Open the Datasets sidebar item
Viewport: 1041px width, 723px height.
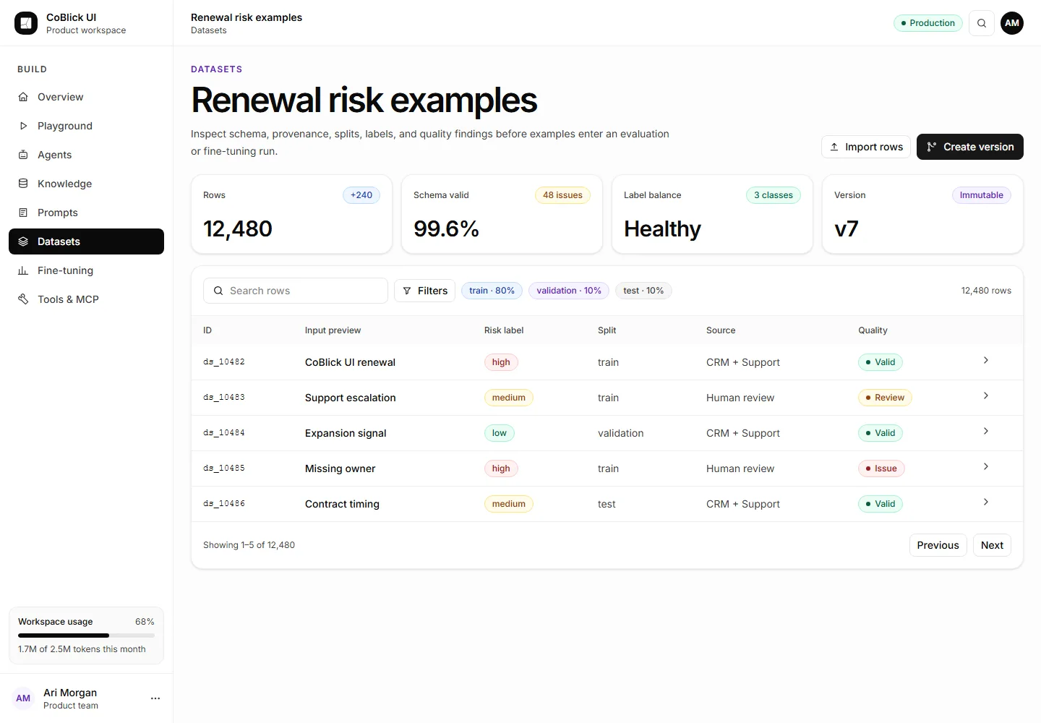click(86, 241)
